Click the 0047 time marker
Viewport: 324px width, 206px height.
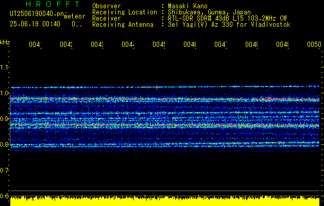pos(220,44)
